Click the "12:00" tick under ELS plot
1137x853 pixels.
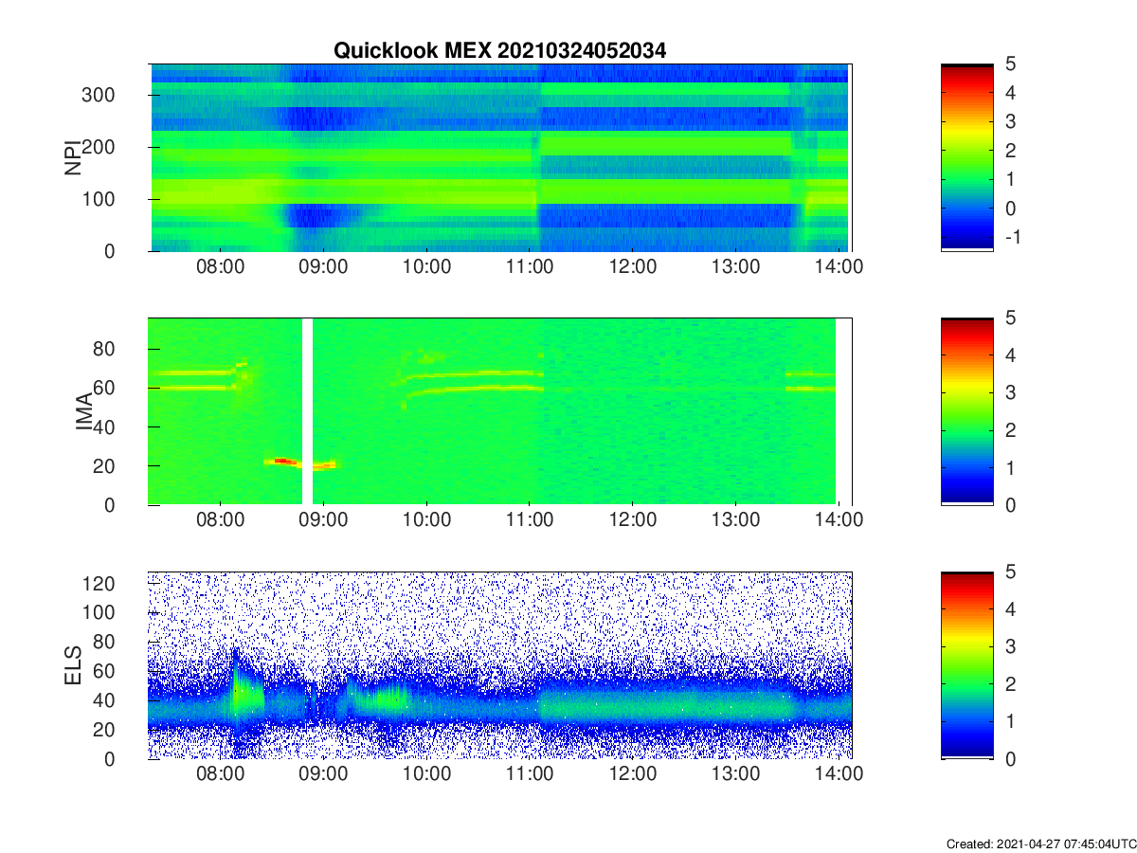click(633, 776)
